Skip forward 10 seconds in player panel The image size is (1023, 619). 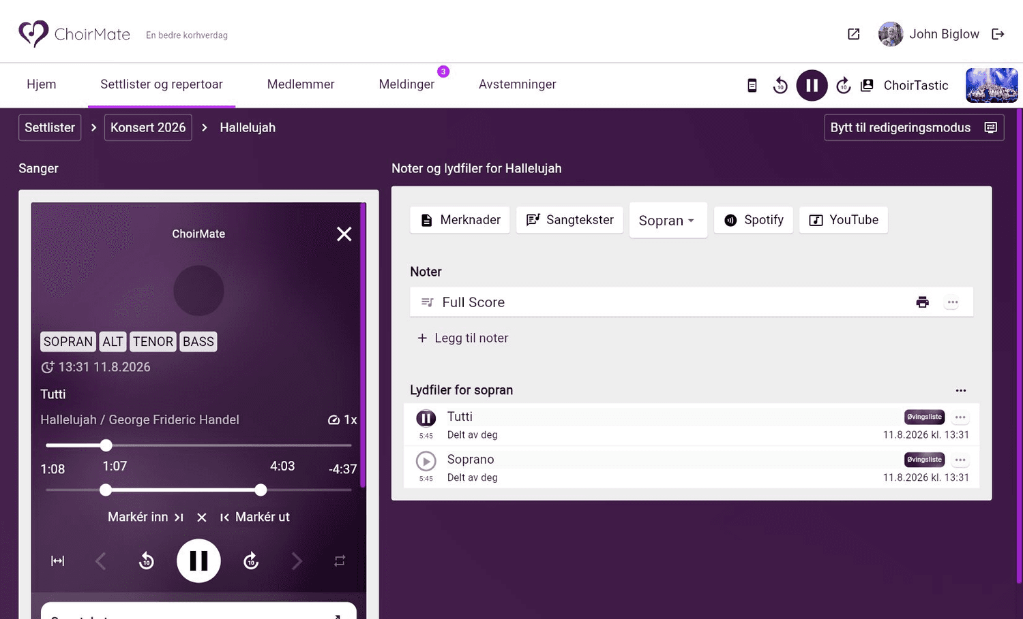(x=251, y=561)
